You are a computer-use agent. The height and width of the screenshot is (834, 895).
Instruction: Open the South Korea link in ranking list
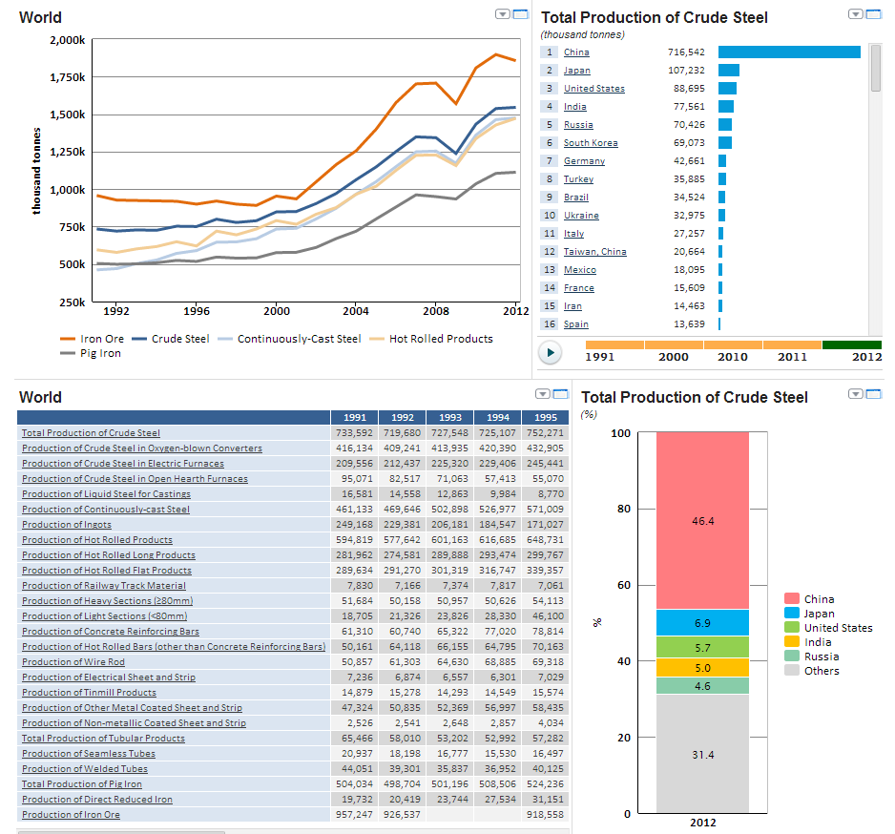(x=590, y=143)
